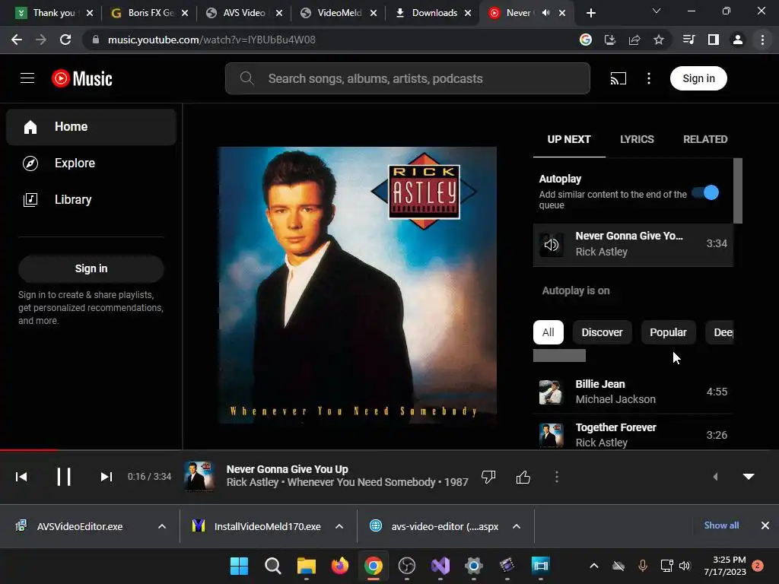Click Show all downloads link
The image size is (779, 584).
[721, 525]
